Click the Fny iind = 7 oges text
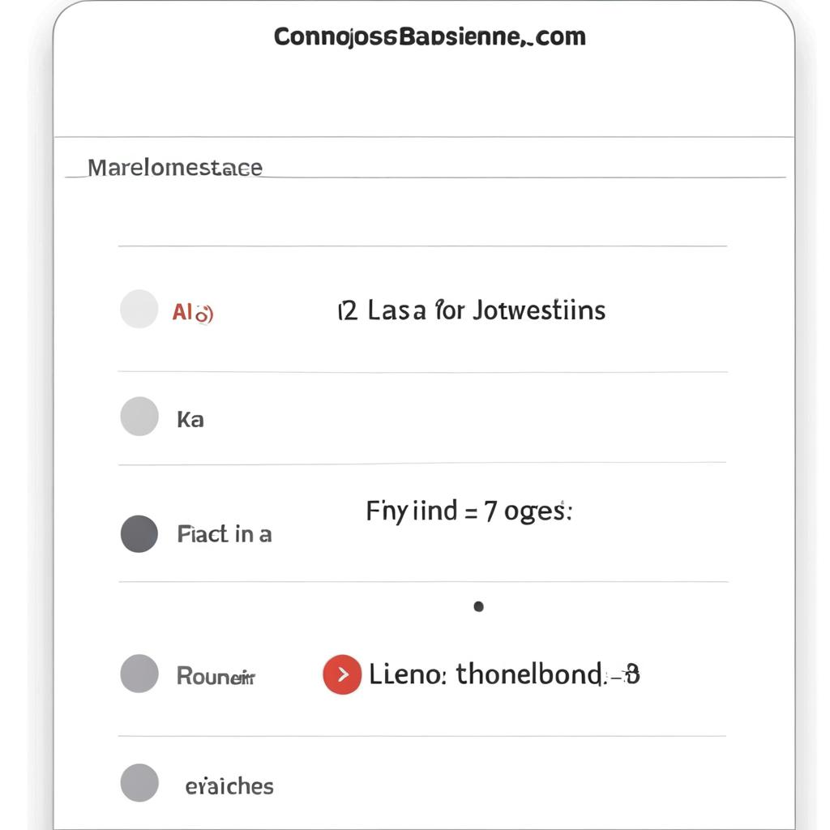The image size is (830, 830). click(469, 512)
